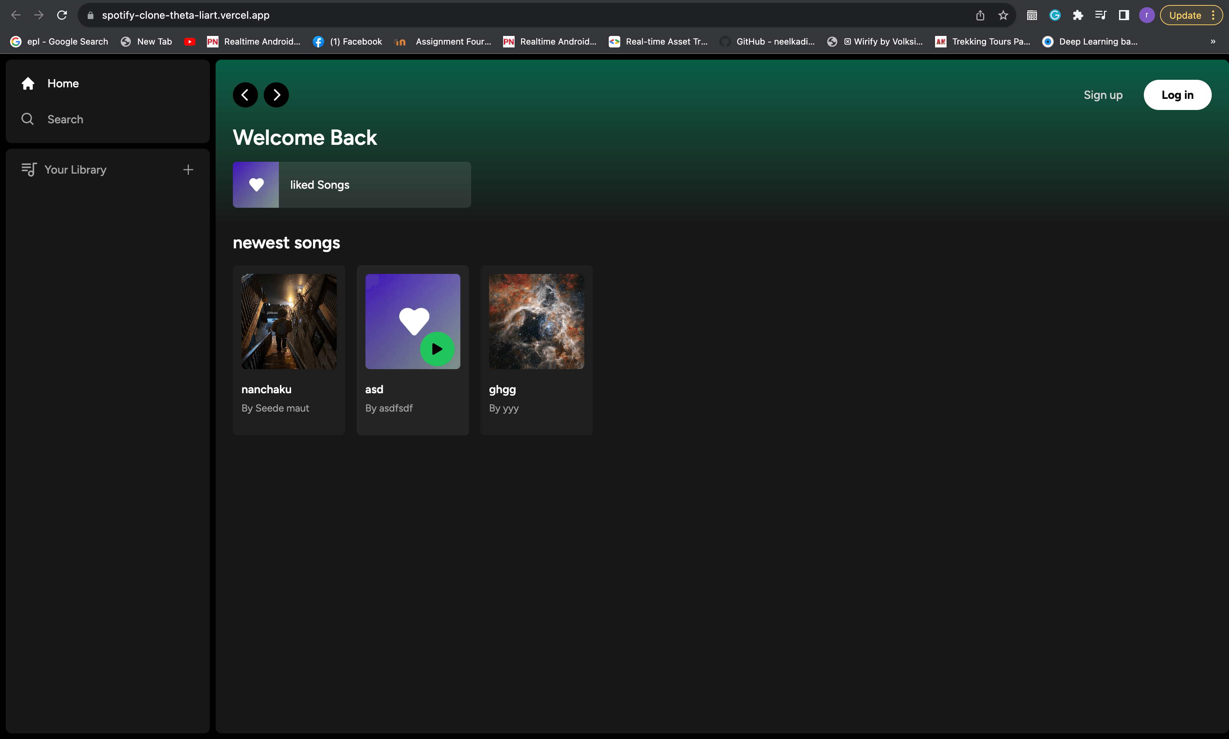
Task: Click the Update button in Chrome
Action: point(1185,15)
